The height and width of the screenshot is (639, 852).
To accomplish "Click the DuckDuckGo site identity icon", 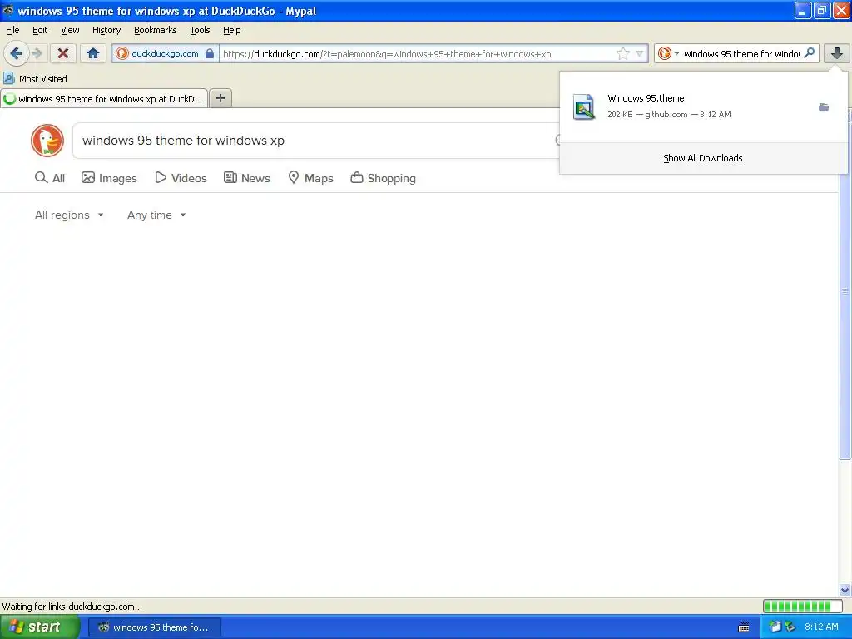I will (122, 53).
